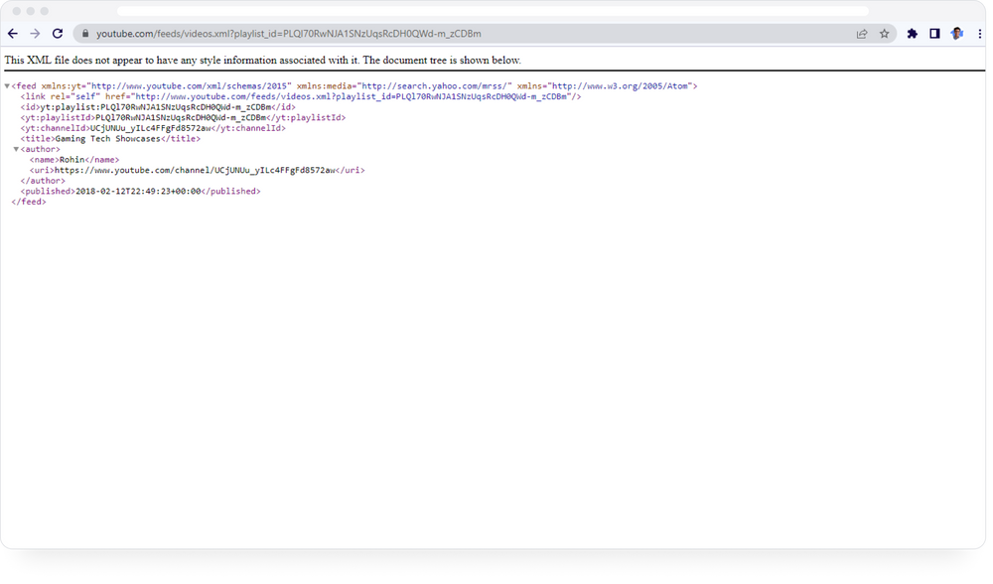The image size is (993, 584).
Task: Click the back navigation arrow
Action: pyautogui.click(x=11, y=33)
